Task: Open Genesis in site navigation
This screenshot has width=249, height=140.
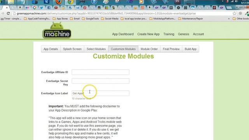Action: point(184,34)
